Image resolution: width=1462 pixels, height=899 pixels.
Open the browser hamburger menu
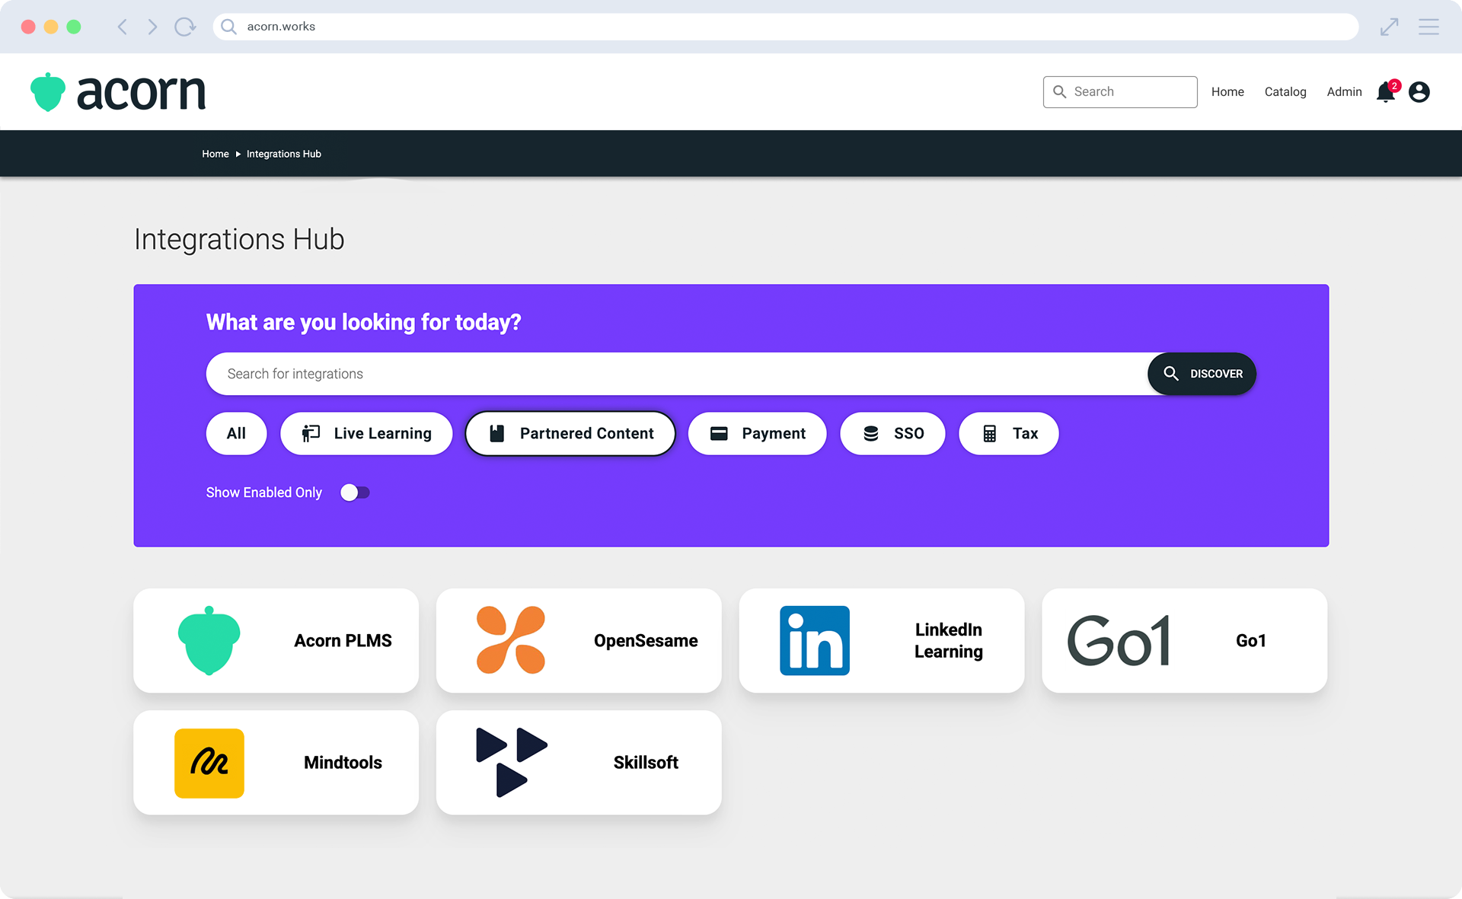click(x=1428, y=27)
